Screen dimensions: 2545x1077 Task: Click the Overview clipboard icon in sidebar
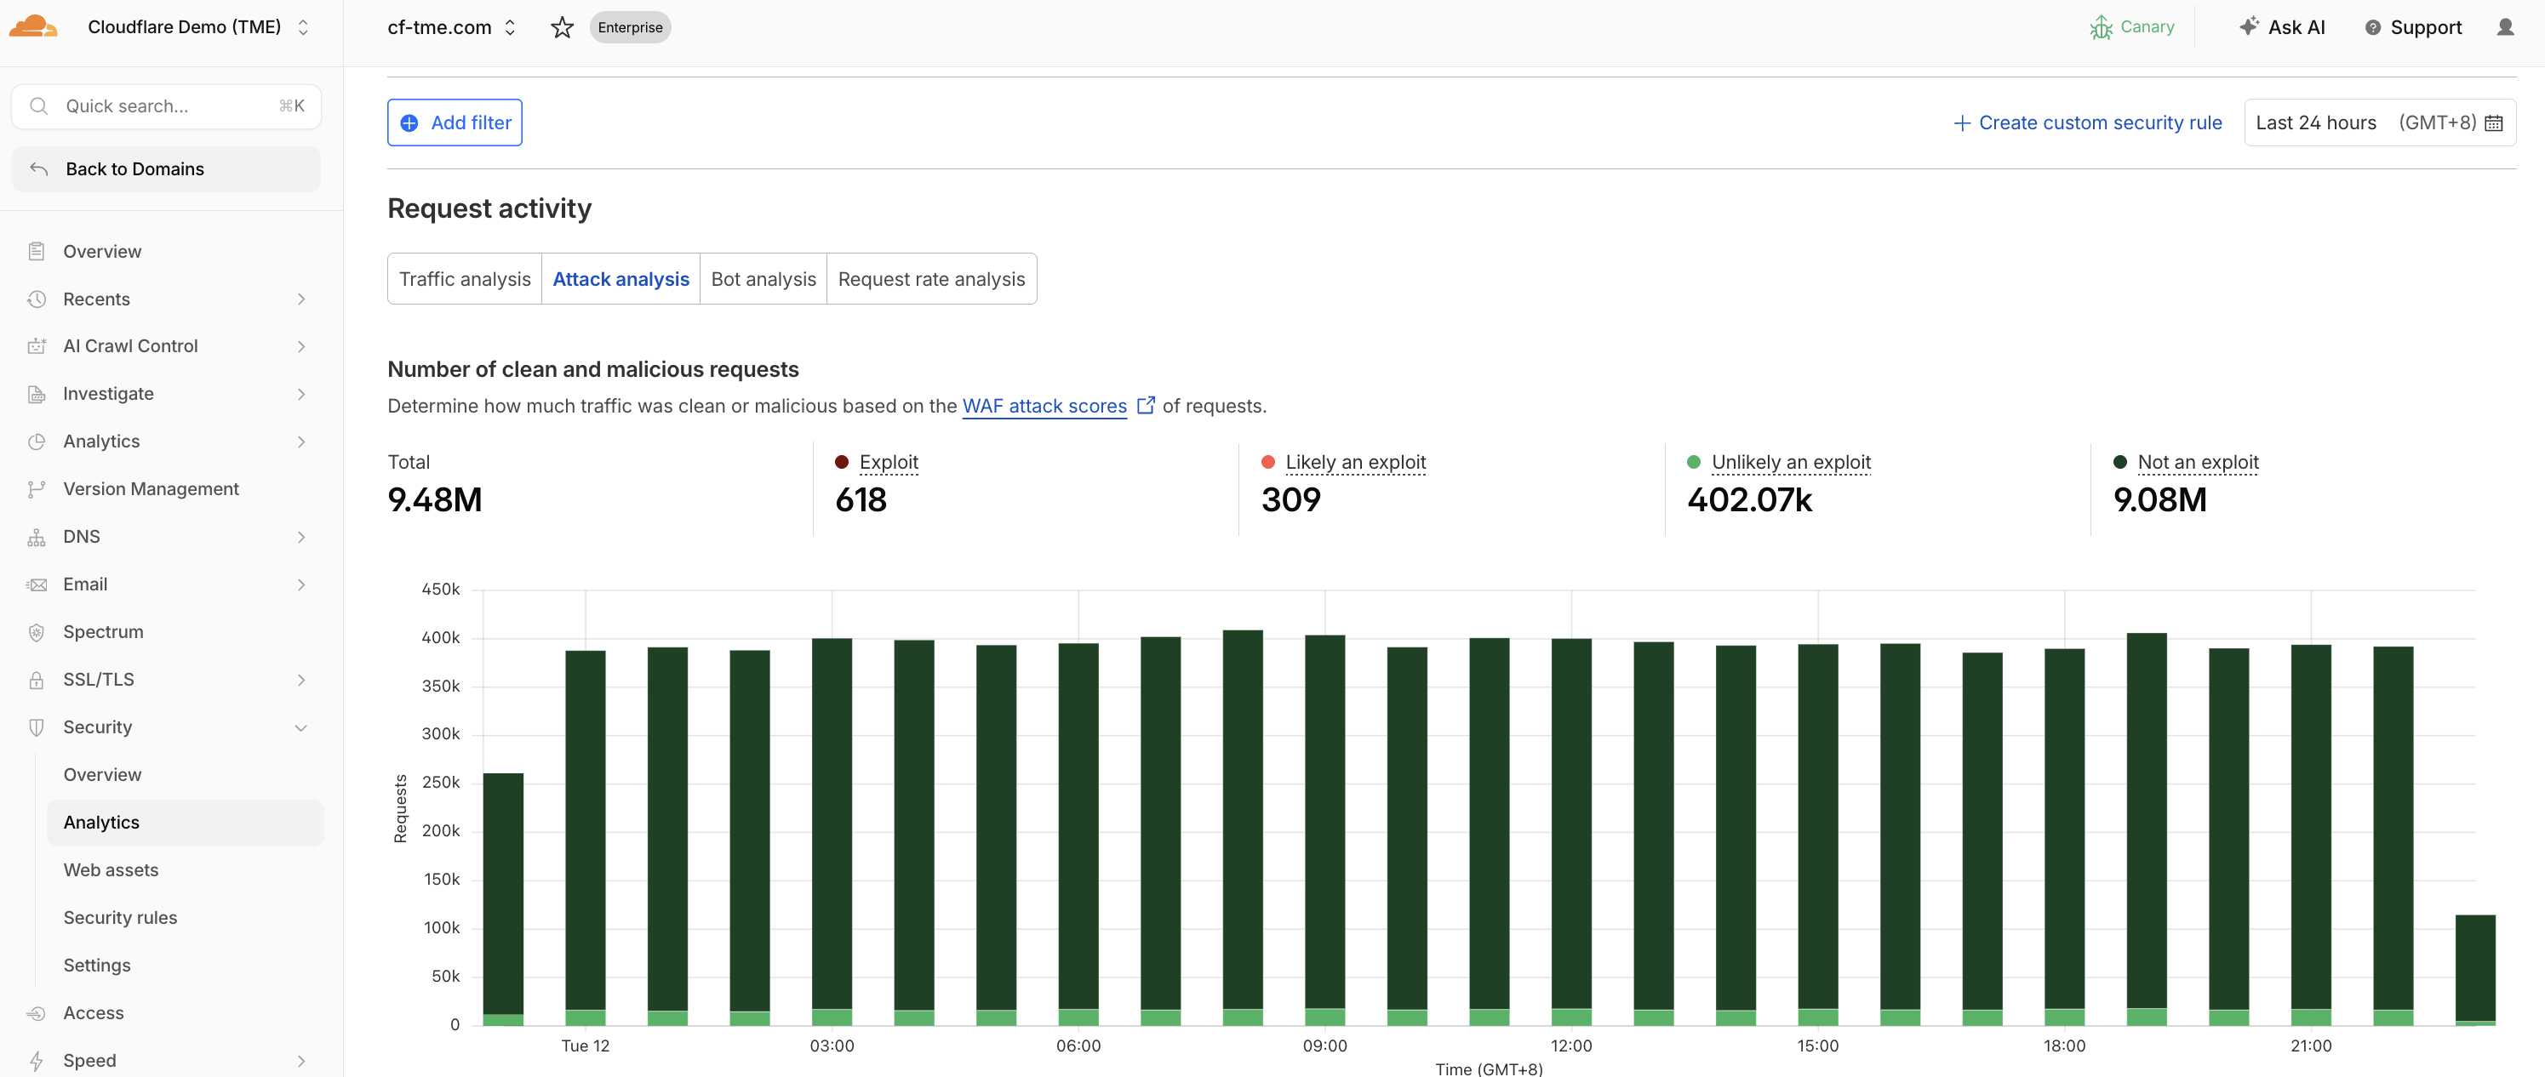pyautogui.click(x=37, y=251)
